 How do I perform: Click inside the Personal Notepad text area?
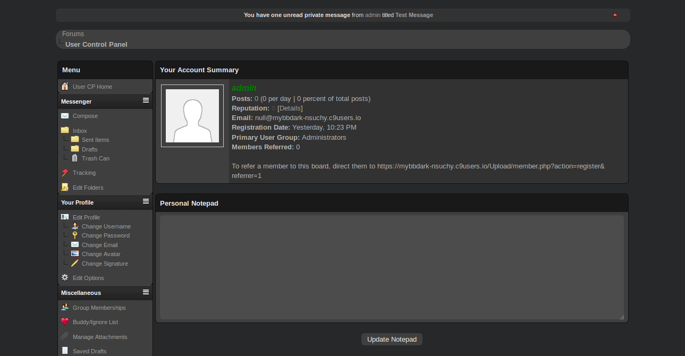pos(392,267)
